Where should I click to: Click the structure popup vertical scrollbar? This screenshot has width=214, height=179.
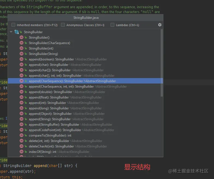pyautogui.click(x=162, y=63)
